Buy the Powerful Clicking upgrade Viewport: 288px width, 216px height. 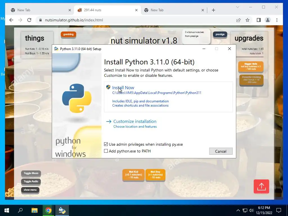click(x=251, y=80)
